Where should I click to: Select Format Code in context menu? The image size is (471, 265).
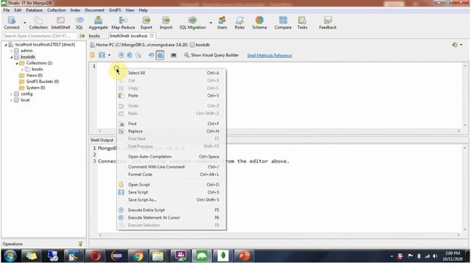[171, 174]
